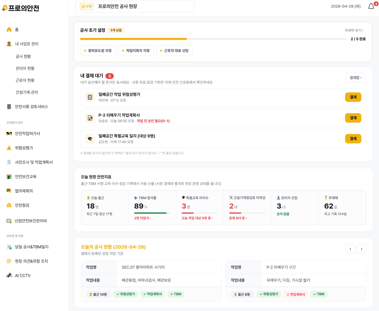Viewport: 379px width, 311px height.
Task: Click the graduation cap icon of 특별교육 일지
Action: pos(90,139)
